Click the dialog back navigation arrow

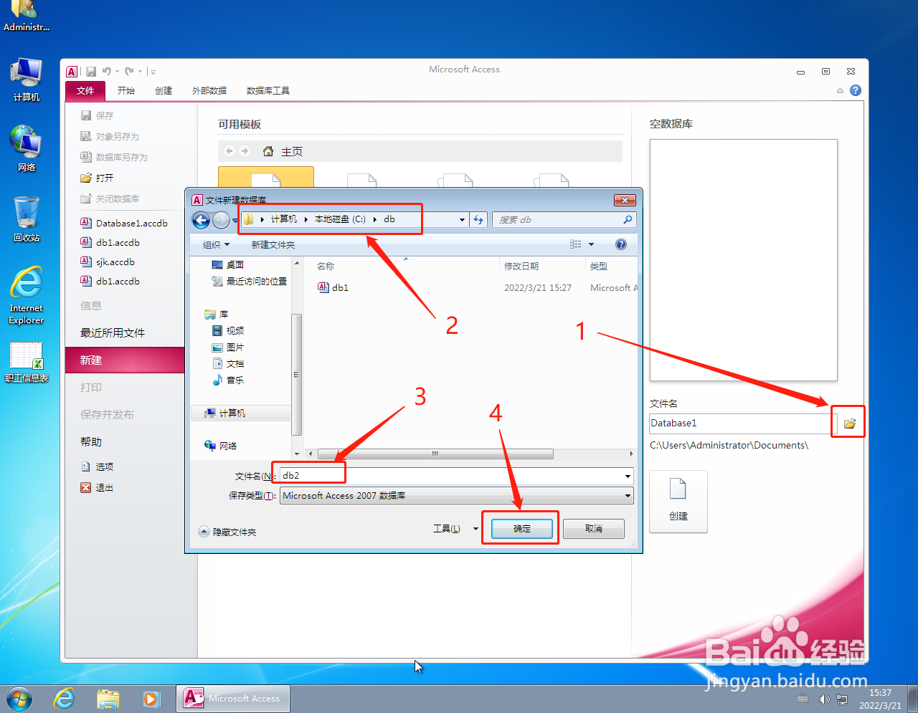click(202, 220)
